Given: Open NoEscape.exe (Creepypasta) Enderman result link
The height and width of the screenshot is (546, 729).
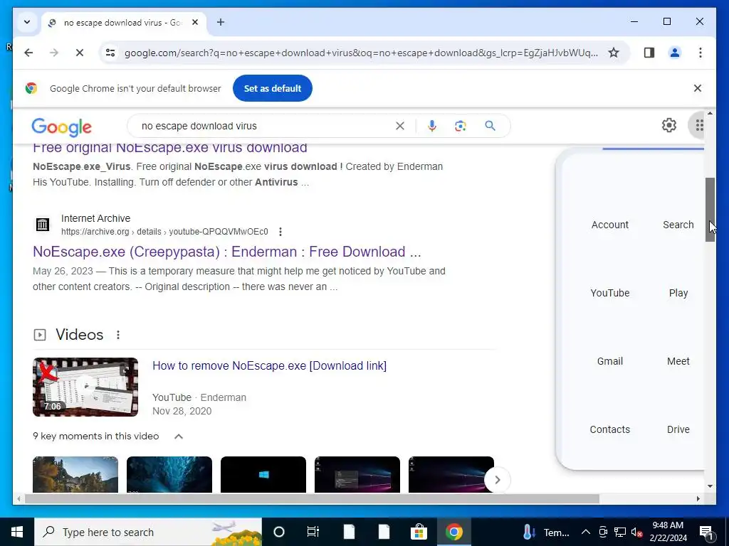Looking at the screenshot, I should pyautogui.click(x=227, y=252).
